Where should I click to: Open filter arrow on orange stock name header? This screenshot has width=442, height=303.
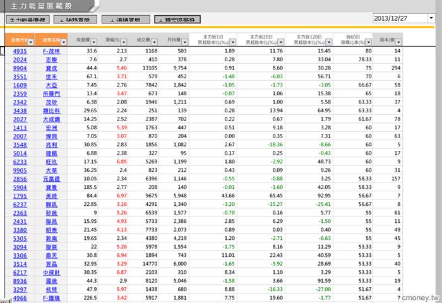[x=64, y=42]
